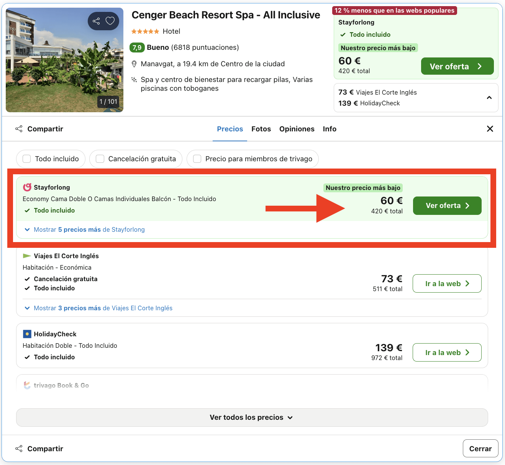Collapse the price comparison box chevron
This screenshot has height=465, width=505.
(489, 98)
